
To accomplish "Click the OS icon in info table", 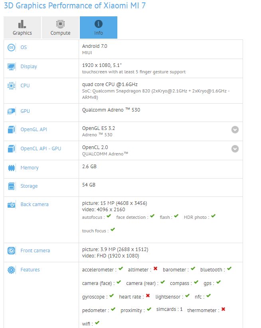I will tap(12, 47).
